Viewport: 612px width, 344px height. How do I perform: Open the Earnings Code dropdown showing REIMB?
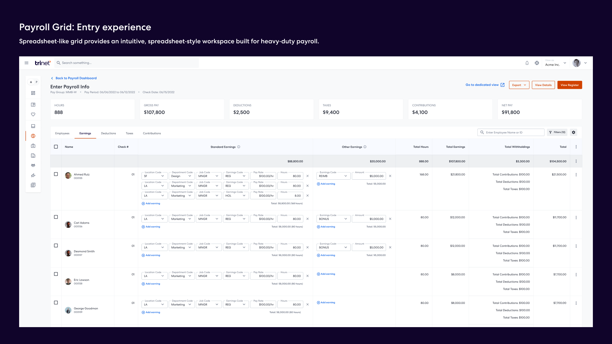tap(333, 176)
